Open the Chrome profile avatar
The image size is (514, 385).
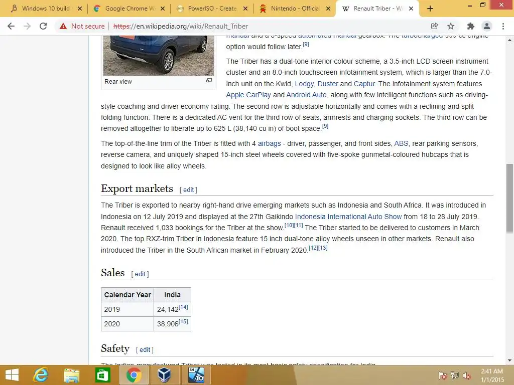point(487,26)
